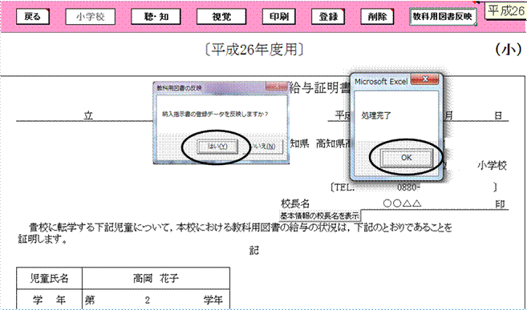Print the certificate with 印刷
Screen dimensions: 527x310
click(x=278, y=17)
